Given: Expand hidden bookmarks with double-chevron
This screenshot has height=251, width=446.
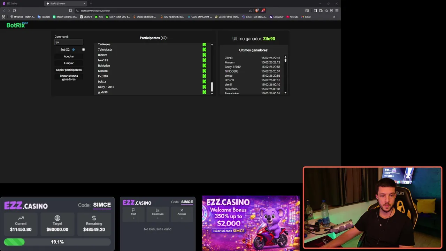Looking at the screenshot, I should [334, 17].
